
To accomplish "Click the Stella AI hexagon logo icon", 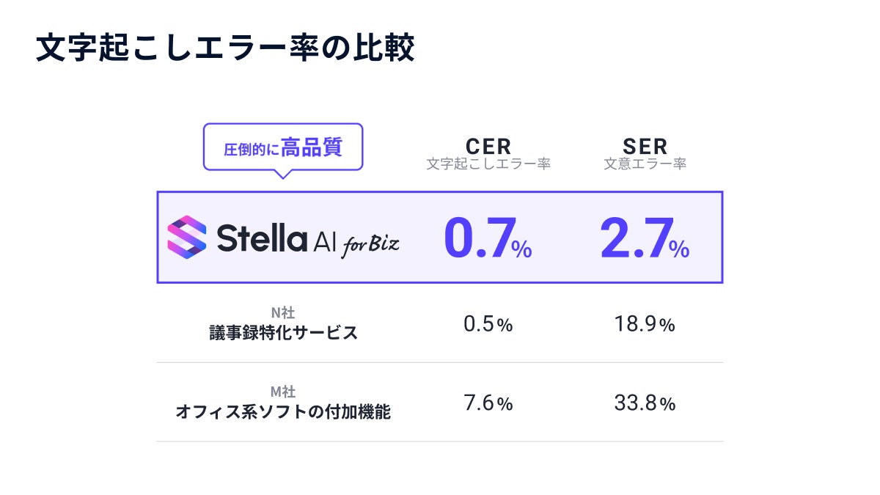I will 187,237.
